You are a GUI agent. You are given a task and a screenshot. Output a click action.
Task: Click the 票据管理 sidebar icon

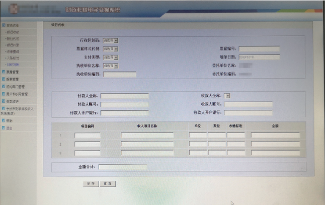click(4, 72)
